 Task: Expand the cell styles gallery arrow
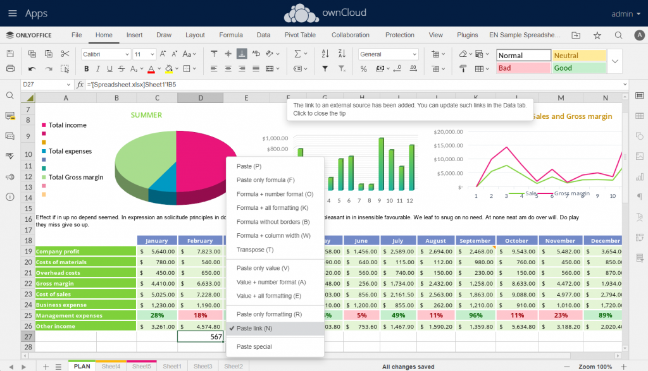click(x=614, y=61)
